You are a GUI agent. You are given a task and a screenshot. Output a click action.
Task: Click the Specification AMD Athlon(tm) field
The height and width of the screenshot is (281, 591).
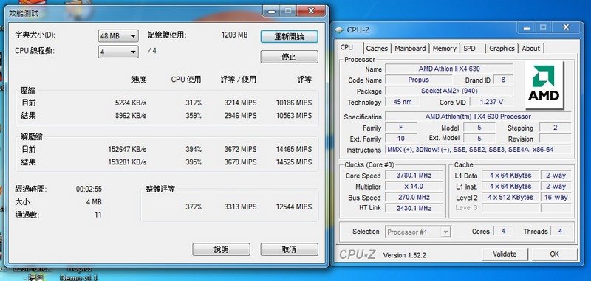pyautogui.click(x=478, y=117)
